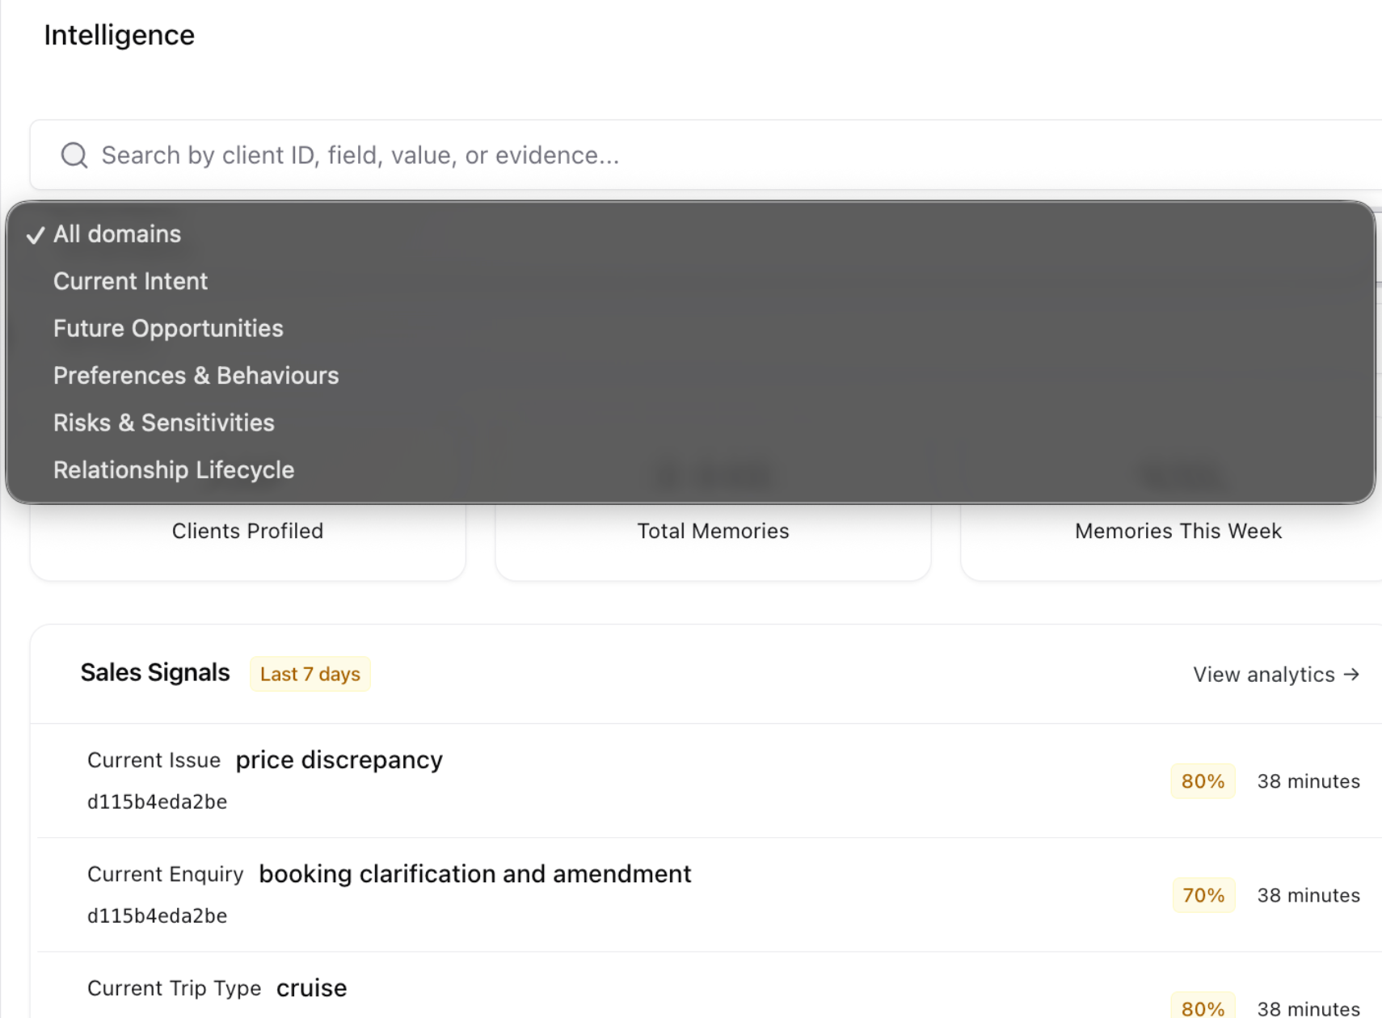This screenshot has width=1382, height=1018.
Task: Click the 80% badge on price discrepancy
Action: [1203, 781]
